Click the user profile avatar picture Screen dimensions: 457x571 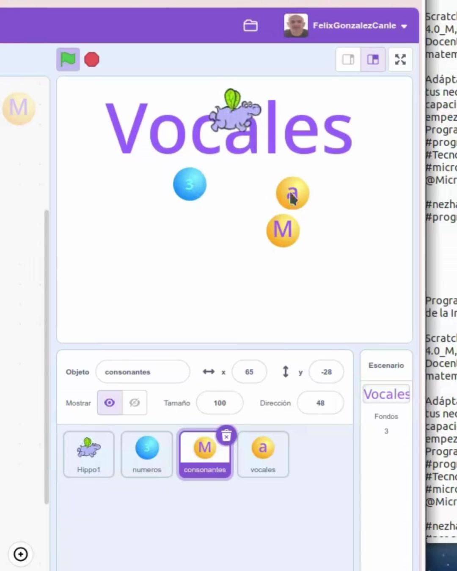coord(296,25)
